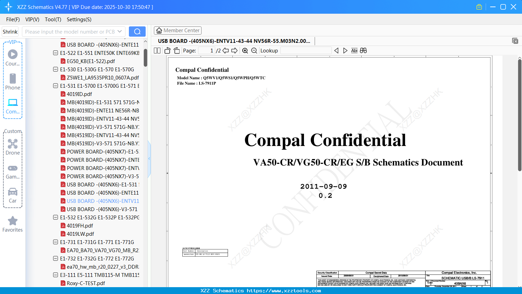Collapse the E1-530 E1-530G E1-570 group
This screenshot has height=294, width=522.
click(x=56, y=69)
